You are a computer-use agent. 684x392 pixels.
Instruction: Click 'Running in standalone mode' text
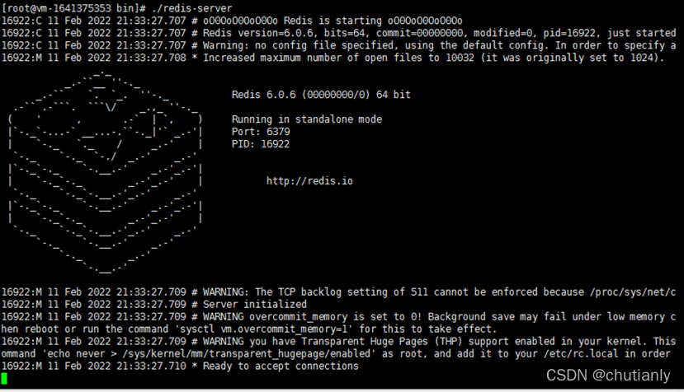click(307, 119)
